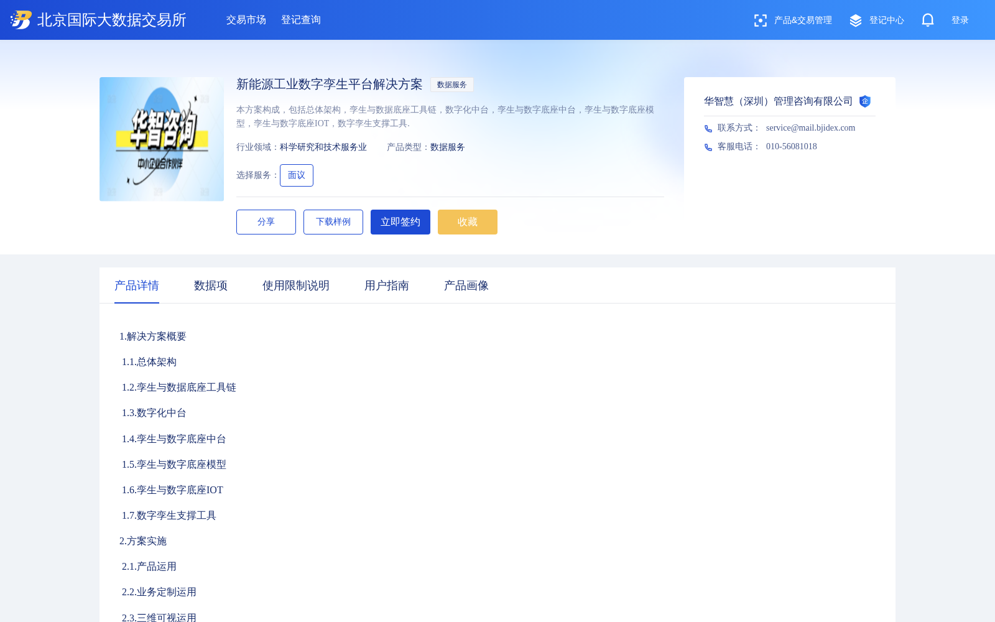Open 产品&交易管理 menu

pyautogui.click(x=803, y=21)
